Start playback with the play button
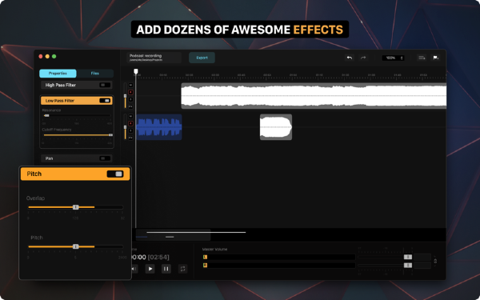This screenshot has width=480, height=300. pos(150,269)
